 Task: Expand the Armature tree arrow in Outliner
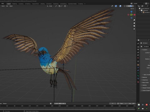[x=142, y=12]
